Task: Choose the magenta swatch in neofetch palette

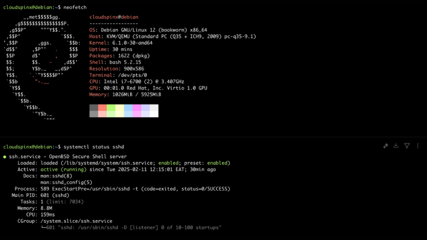Action: coord(137,108)
